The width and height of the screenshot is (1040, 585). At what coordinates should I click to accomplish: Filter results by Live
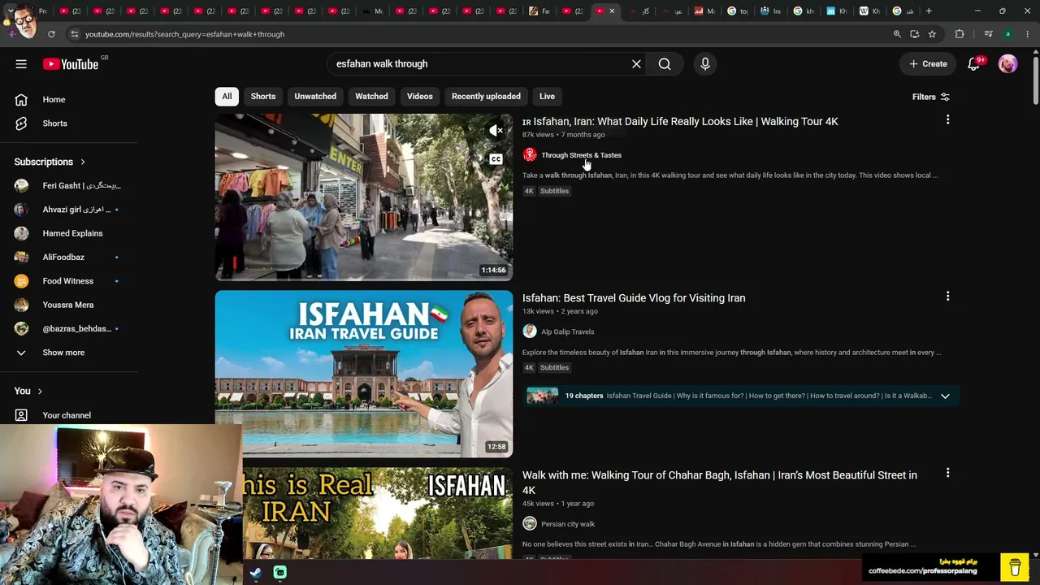pyautogui.click(x=547, y=96)
